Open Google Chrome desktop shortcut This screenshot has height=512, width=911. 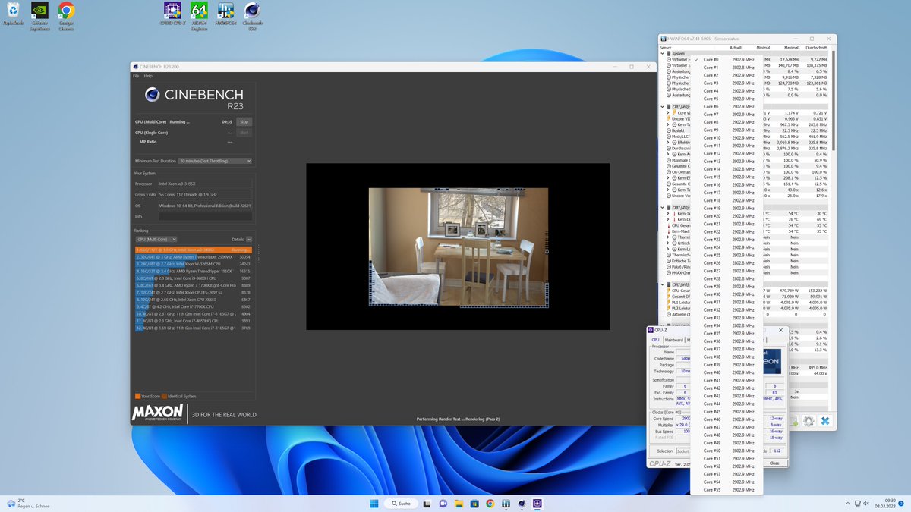click(x=66, y=16)
